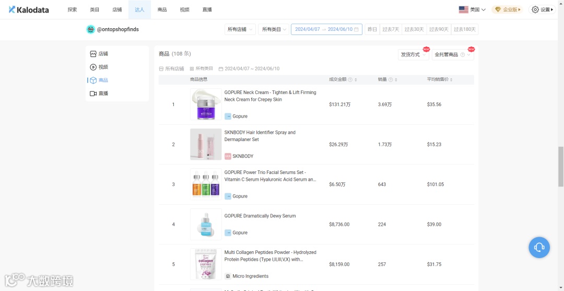The height and width of the screenshot is (291, 564).
Task: Open the 商品 top nav tab
Action: coord(162,10)
